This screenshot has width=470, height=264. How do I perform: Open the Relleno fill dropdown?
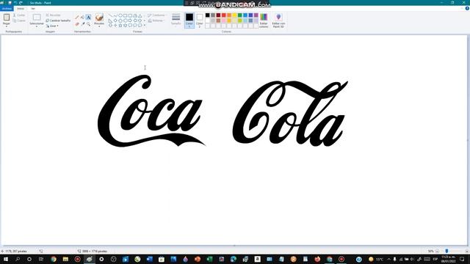pyautogui.click(x=156, y=21)
